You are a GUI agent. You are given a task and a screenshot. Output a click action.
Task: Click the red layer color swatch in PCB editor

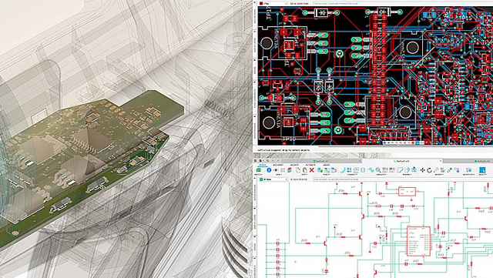261,3
